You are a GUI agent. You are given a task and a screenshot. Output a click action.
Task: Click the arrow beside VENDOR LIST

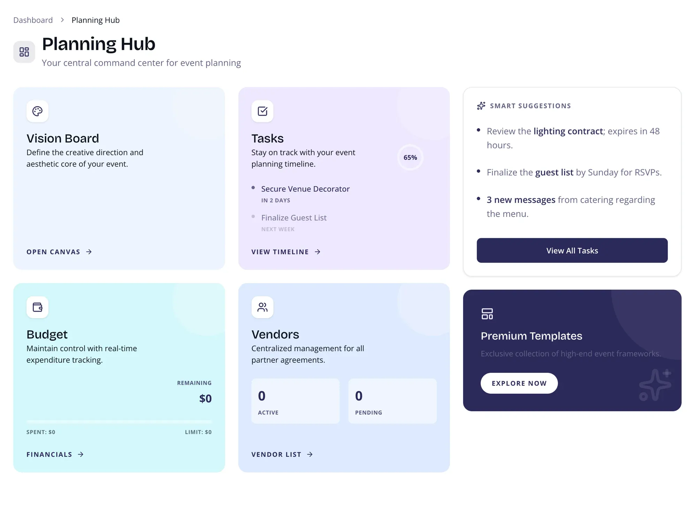pos(309,454)
